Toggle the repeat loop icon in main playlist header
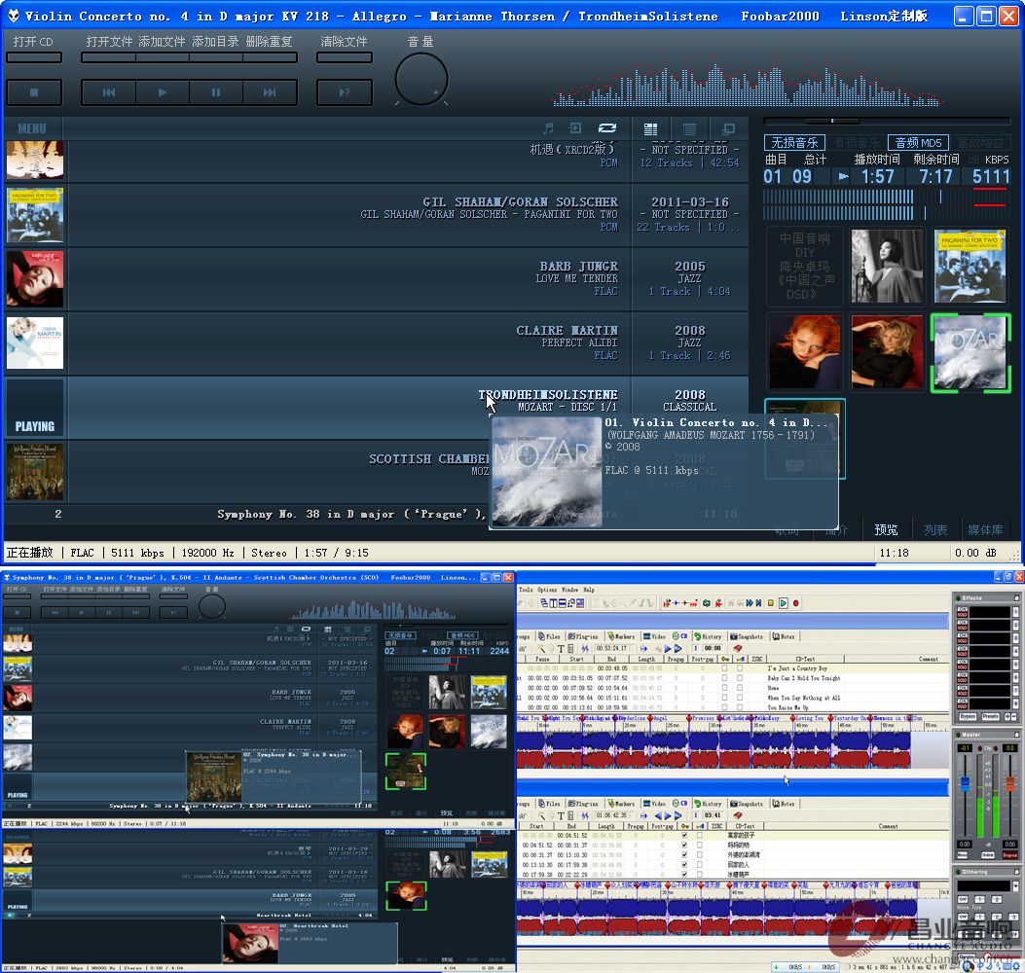 point(607,128)
